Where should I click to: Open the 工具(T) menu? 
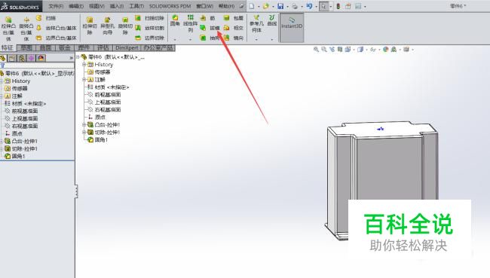tap(137, 6)
